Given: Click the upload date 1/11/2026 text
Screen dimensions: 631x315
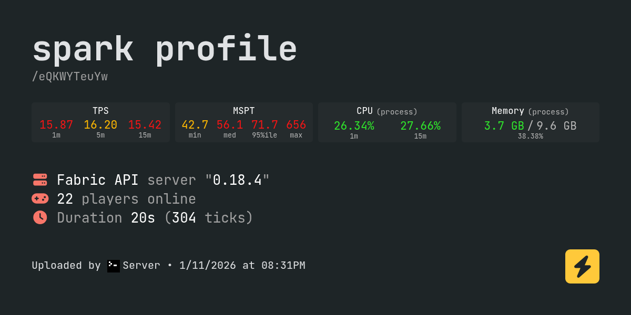Looking at the screenshot, I should (x=207, y=266).
